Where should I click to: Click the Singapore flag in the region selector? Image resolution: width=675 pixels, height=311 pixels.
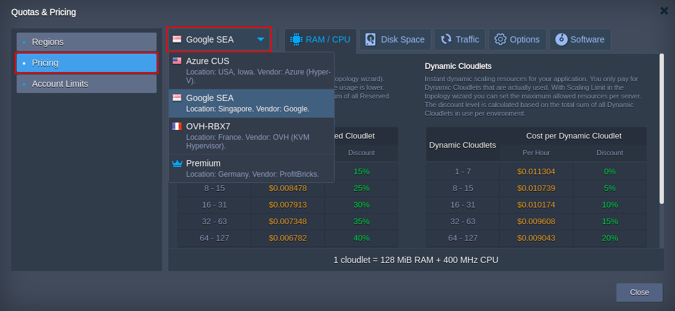[177, 39]
